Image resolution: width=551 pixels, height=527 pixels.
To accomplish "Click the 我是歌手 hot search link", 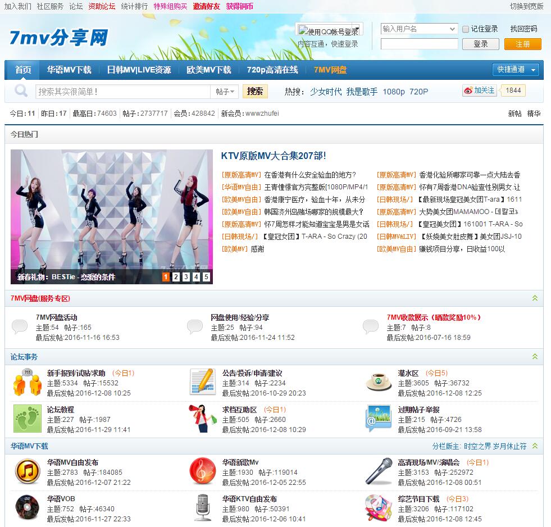I will (x=362, y=92).
